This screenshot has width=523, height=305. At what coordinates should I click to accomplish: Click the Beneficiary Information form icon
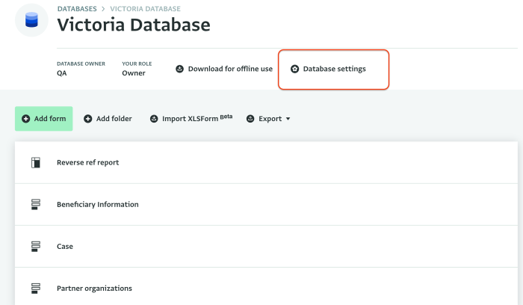tap(36, 204)
